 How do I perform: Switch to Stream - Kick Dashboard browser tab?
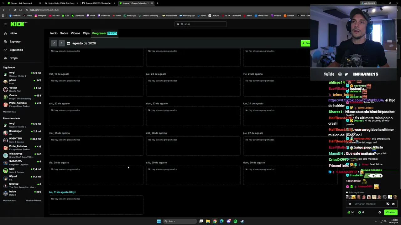(23, 3)
